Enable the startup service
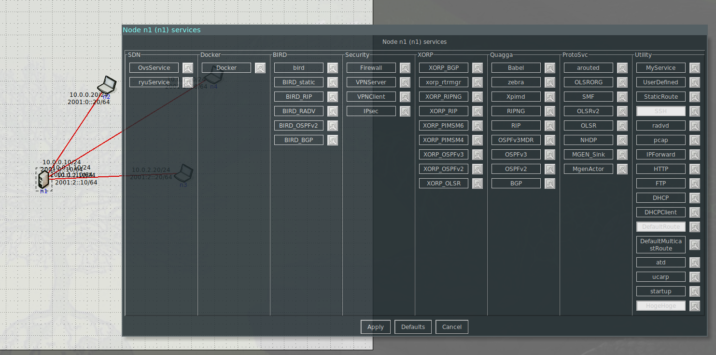The image size is (716, 355). (661, 291)
